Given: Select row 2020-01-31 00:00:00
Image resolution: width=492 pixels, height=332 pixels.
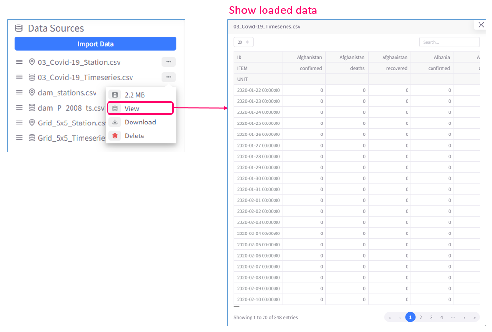Looking at the screenshot, I should pos(357,189).
